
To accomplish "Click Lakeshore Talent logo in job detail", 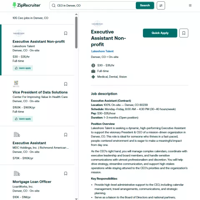I will 97,24.
